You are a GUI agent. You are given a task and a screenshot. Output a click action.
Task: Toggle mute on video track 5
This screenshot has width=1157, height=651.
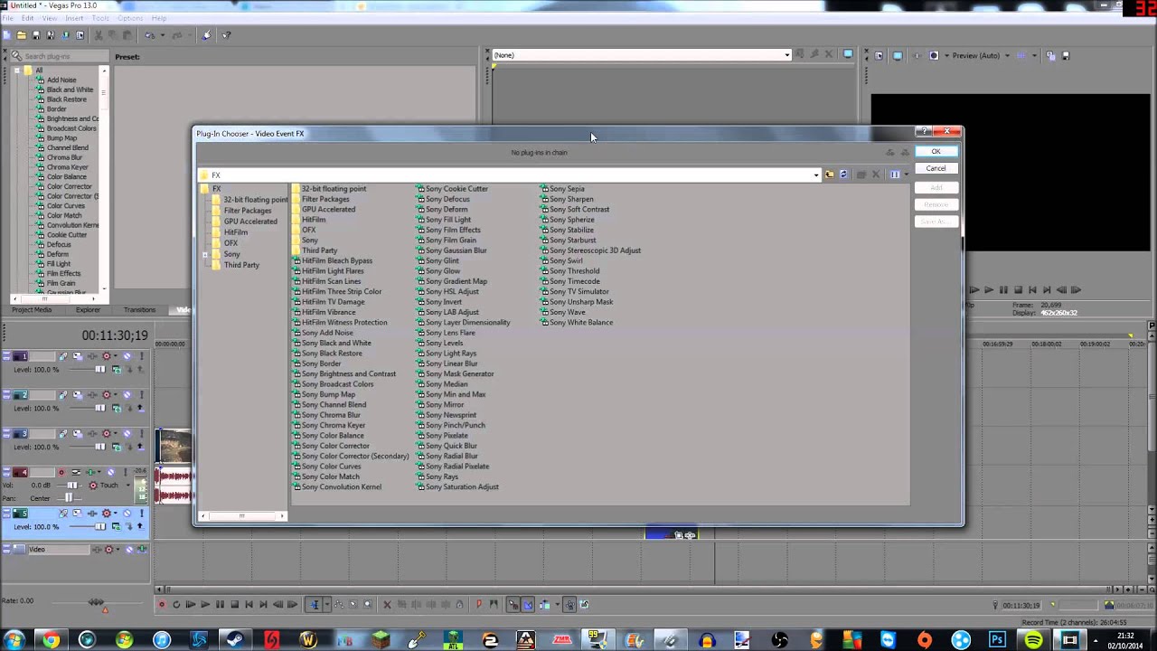pyautogui.click(x=127, y=514)
